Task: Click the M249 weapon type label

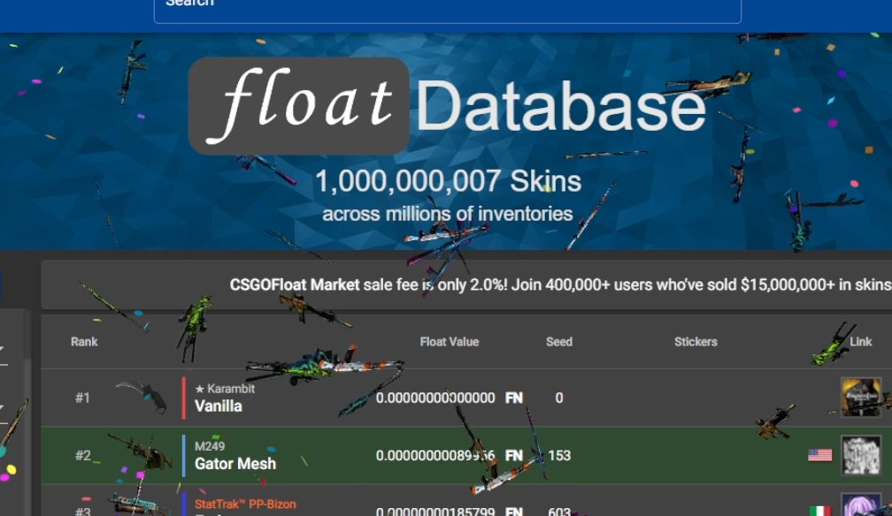Action: coord(210,446)
